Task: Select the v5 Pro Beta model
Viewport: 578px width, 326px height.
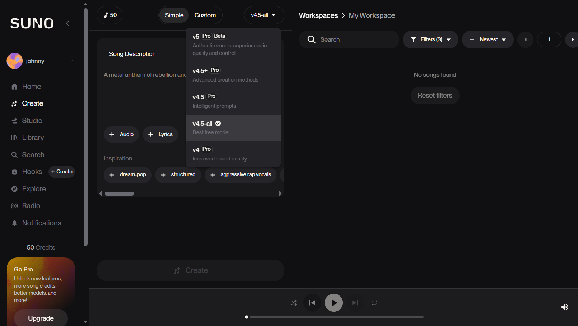Action: pyautogui.click(x=233, y=45)
